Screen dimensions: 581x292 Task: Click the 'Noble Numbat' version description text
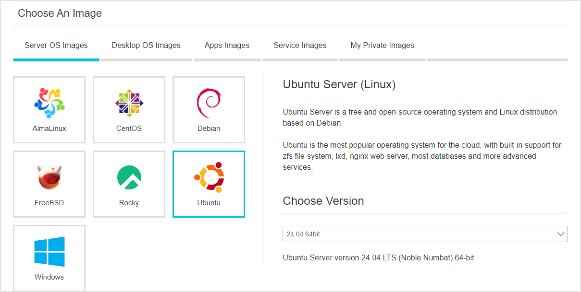coord(379,258)
